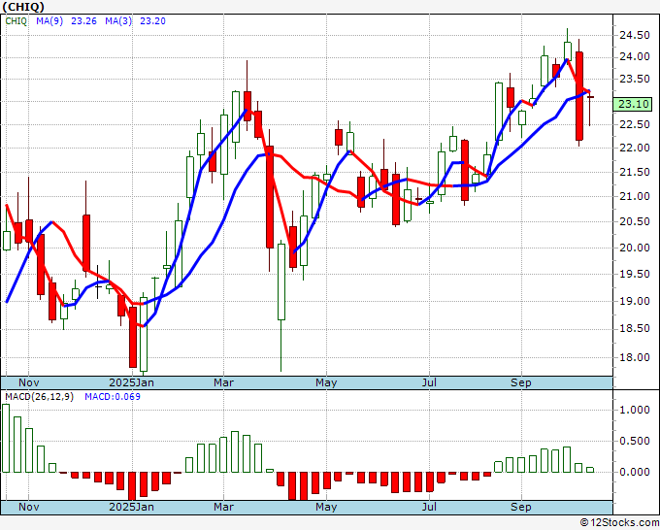Screen dimensions: 660x530
Task: Click Mar on the price chart date axis
Action: (223, 382)
